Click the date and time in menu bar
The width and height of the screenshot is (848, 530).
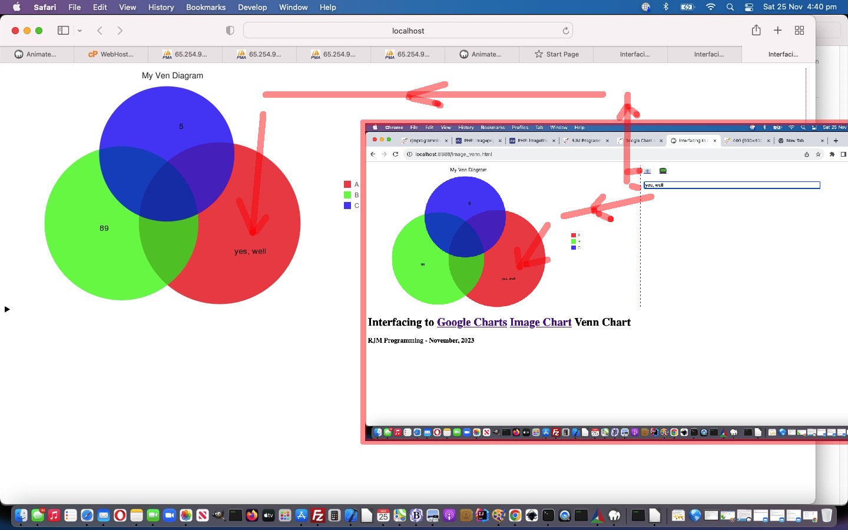(800, 7)
